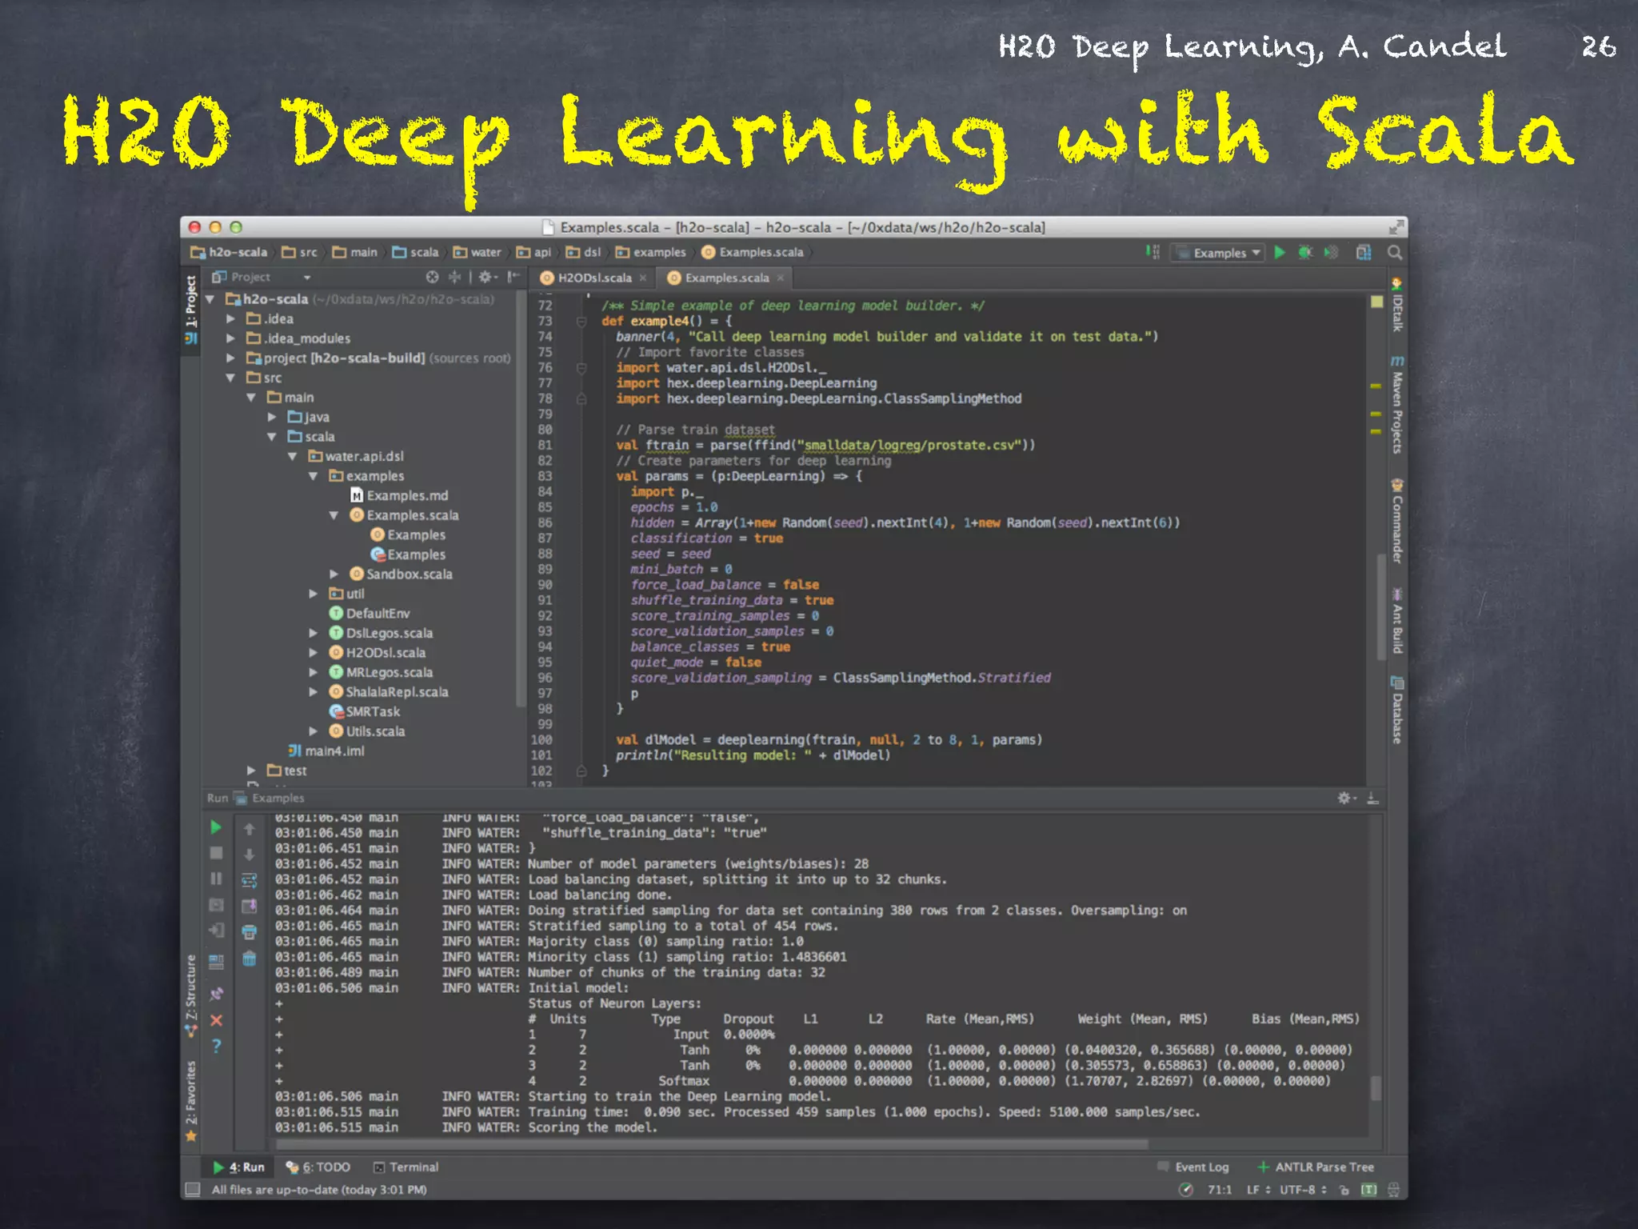This screenshot has height=1229, width=1638.
Task: Pin the Run tab with pin icon
Action: point(216,994)
